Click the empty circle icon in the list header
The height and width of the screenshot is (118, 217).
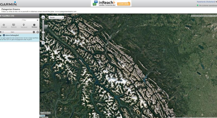[x=38, y=32]
